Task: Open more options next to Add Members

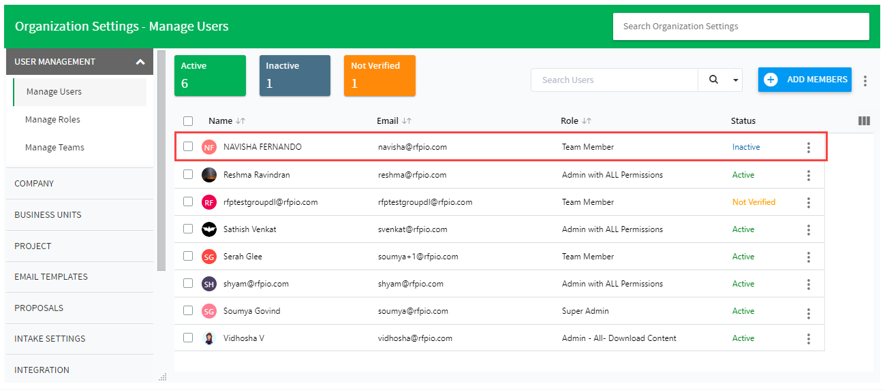Action: [x=865, y=80]
